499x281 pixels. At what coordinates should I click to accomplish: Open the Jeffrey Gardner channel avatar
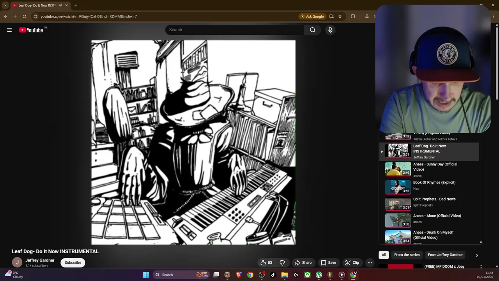coord(17,263)
